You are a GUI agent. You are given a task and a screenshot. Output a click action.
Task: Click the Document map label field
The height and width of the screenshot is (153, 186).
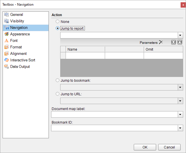pyautogui.click(x=114, y=114)
